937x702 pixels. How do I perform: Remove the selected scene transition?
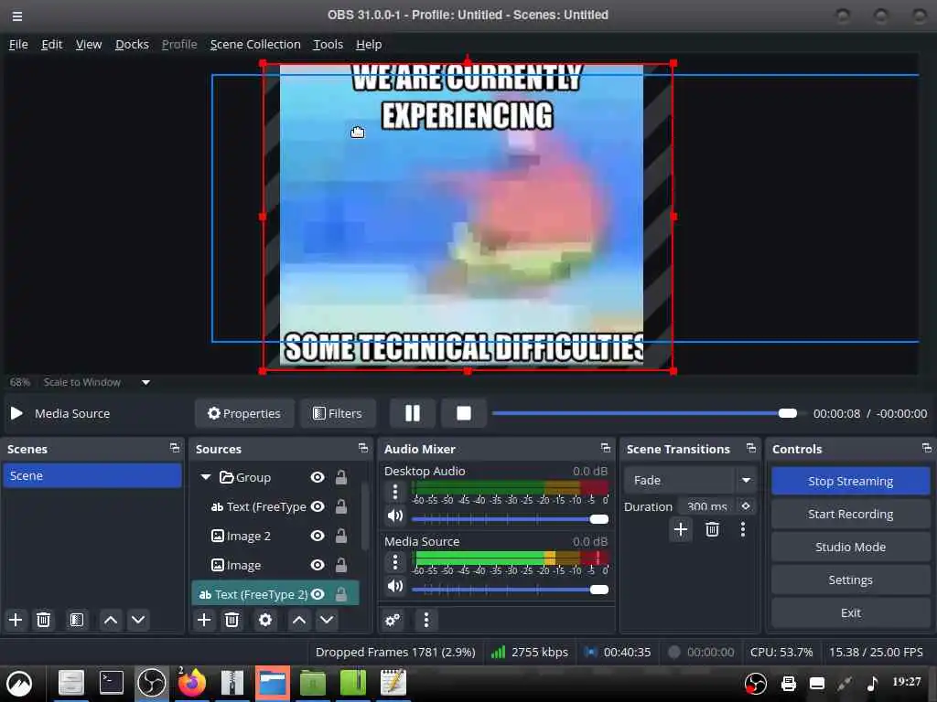click(x=712, y=529)
